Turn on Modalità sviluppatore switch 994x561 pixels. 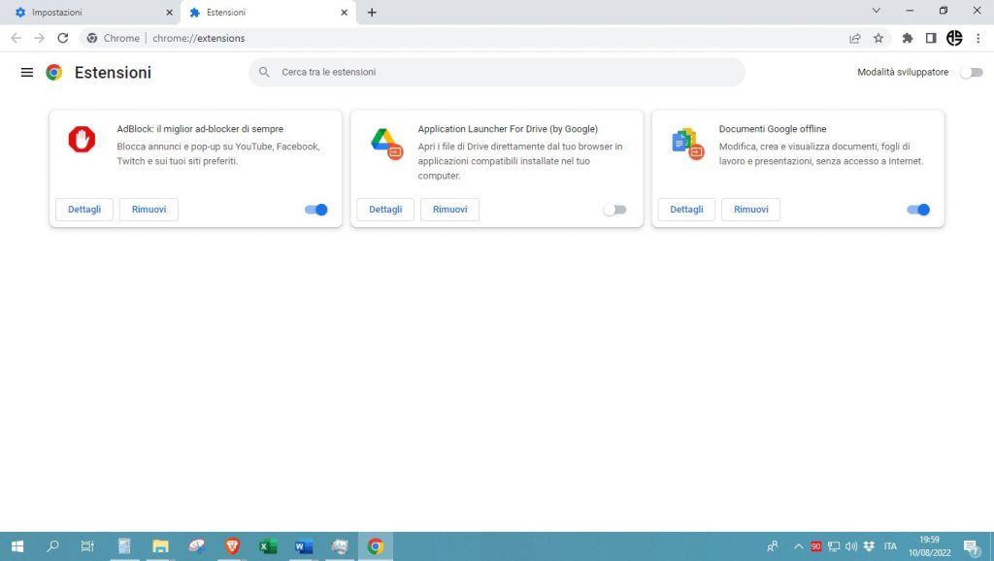(970, 73)
